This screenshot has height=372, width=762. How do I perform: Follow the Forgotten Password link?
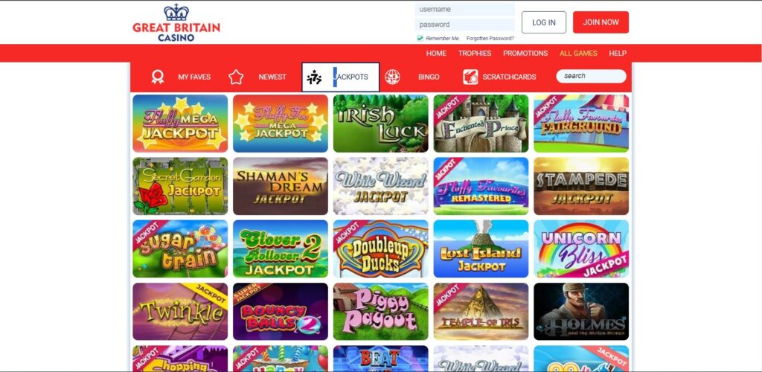tap(490, 39)
